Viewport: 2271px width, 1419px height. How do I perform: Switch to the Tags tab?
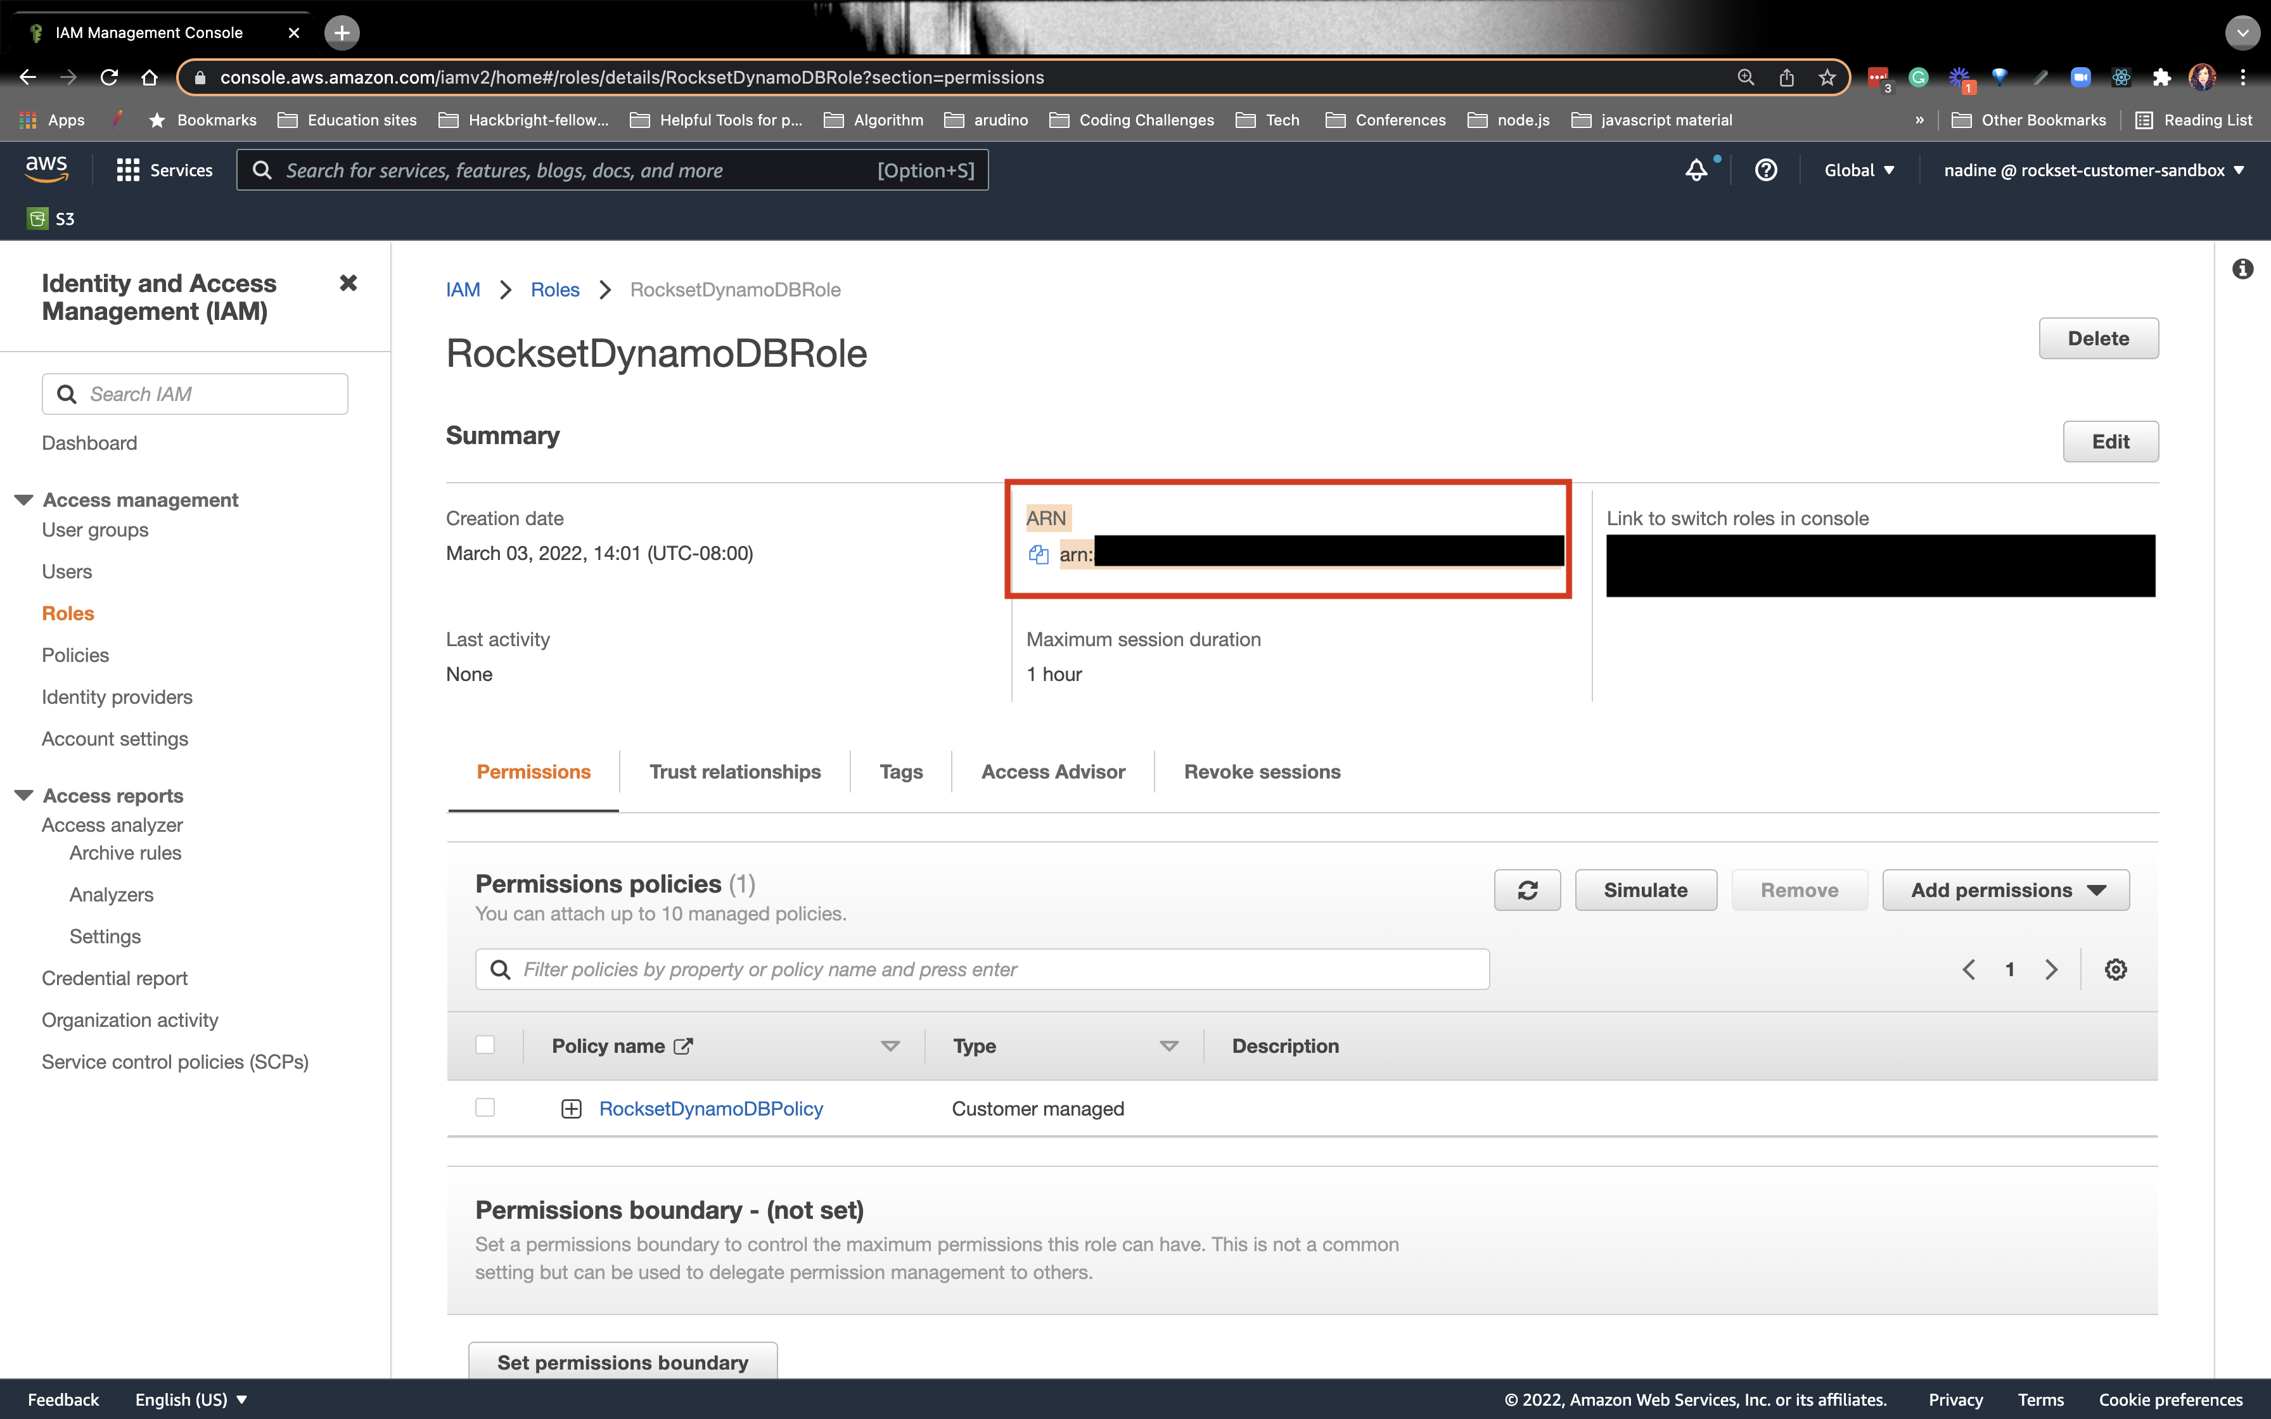point(901,772)
